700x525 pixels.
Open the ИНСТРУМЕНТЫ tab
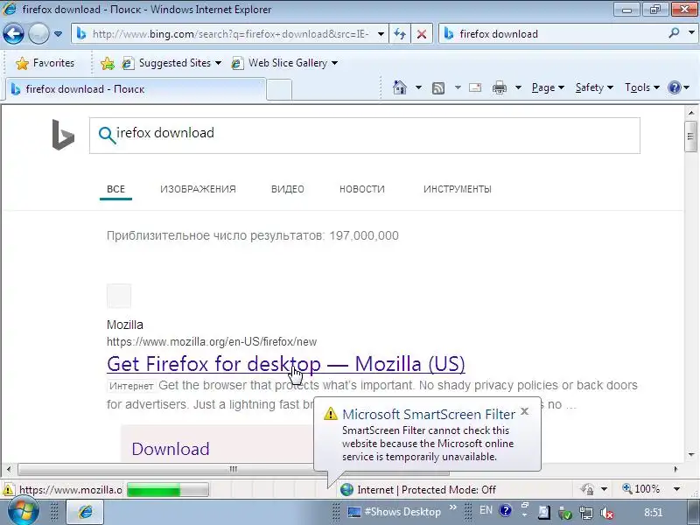(457, 189)
